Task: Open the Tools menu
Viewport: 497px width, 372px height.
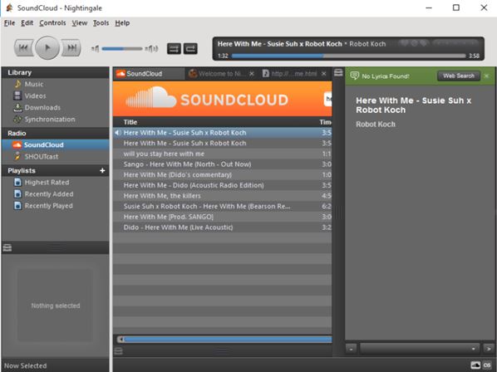Action: (101, 22)
